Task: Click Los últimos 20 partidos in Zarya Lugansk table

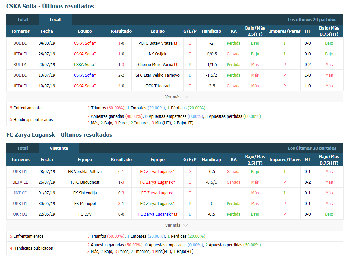Action: pyautogui.click(x=312, y=148)
